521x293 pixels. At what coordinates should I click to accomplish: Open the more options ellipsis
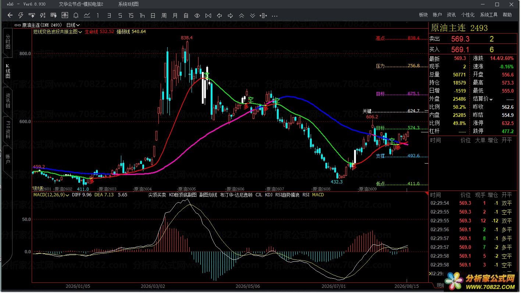(x=274, y=16)
